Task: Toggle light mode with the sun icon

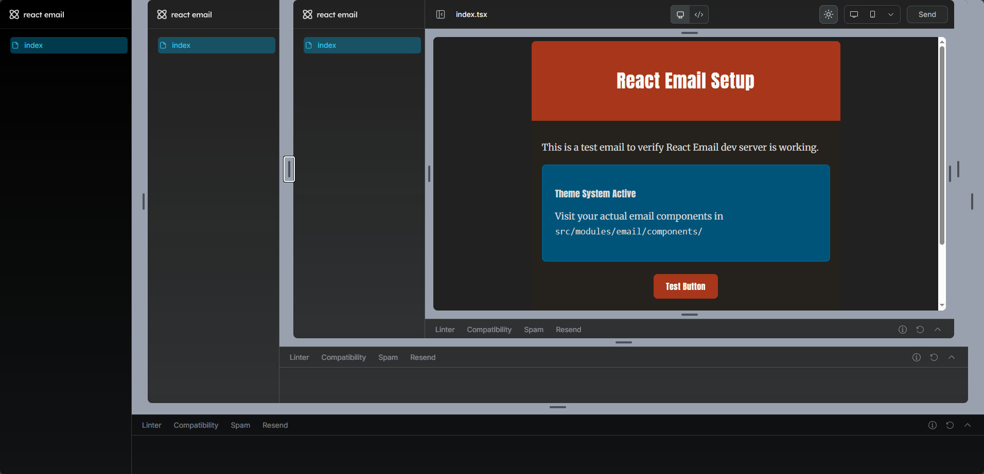Action: [828, 14]
